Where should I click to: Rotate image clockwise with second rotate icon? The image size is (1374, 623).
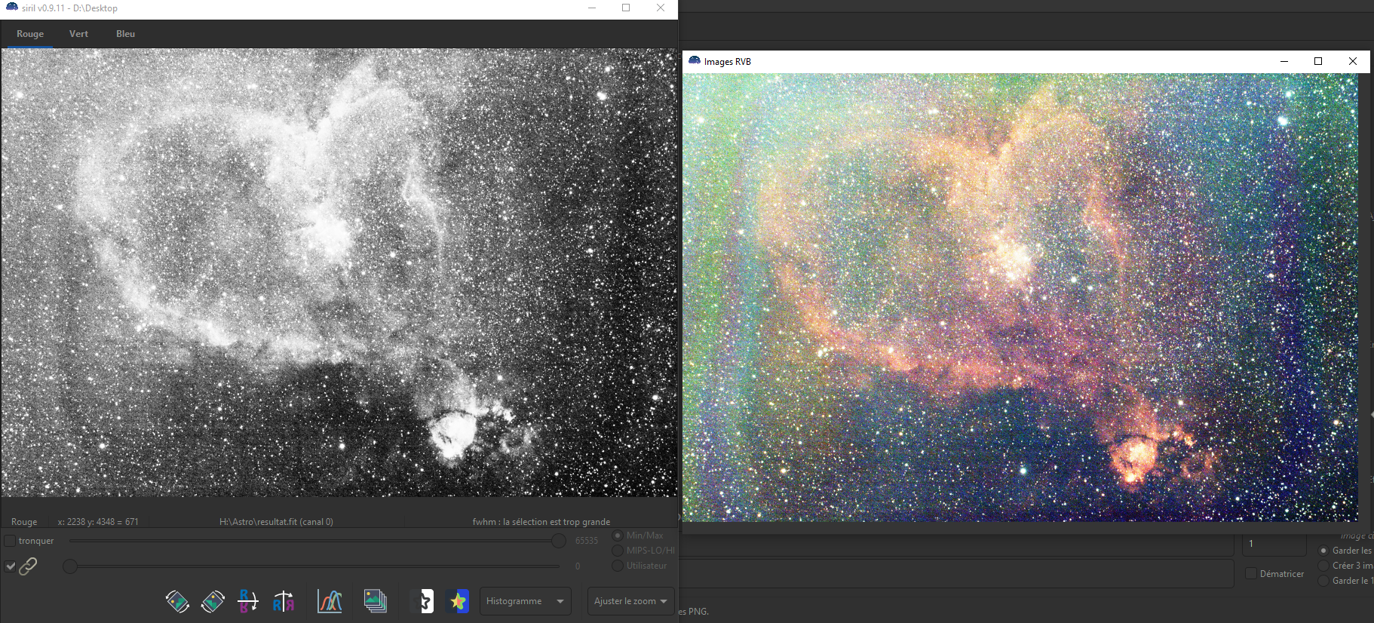tap(213, 601)
